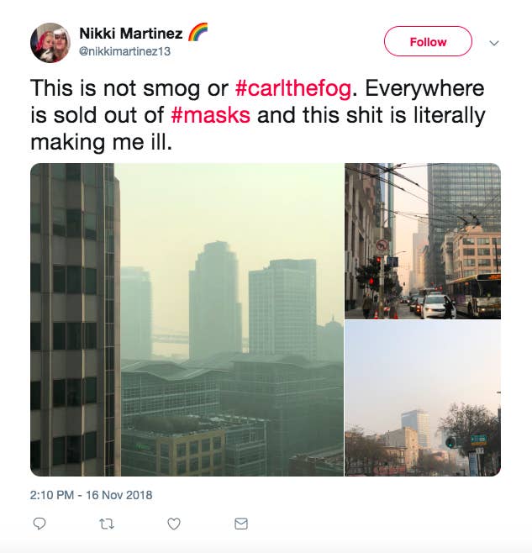Expand the tweet options chevron
532x553 pixels.
click(x=494, y=43)
